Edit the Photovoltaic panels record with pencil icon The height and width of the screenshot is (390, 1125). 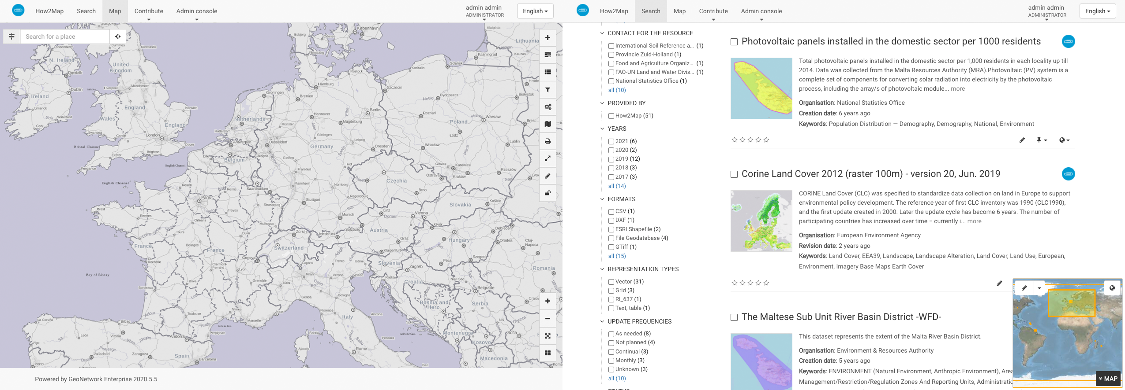(1022, 140)
